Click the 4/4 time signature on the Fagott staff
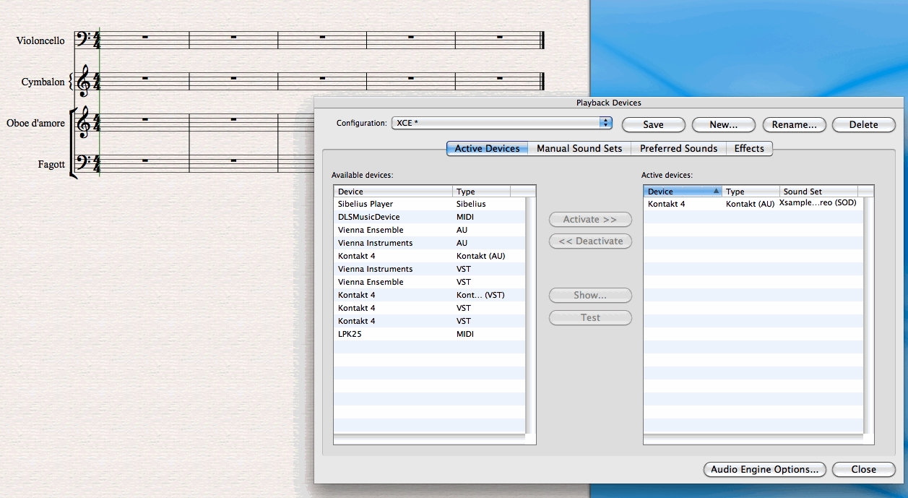 96,164
